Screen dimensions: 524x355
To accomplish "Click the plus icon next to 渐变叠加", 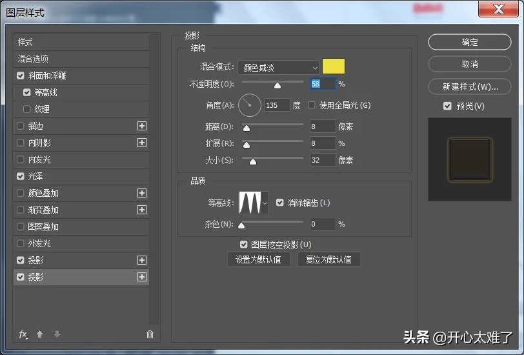I will 142,210.
